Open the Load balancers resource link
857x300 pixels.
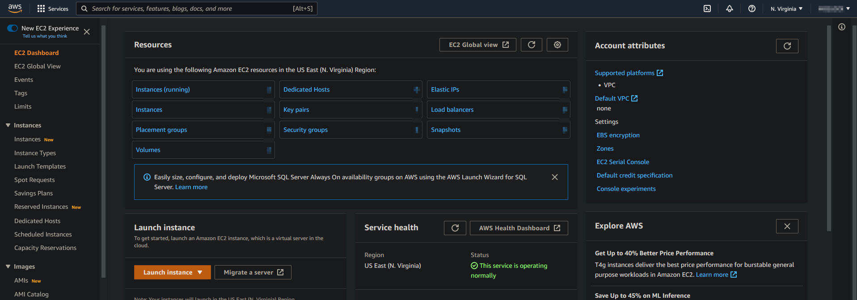click(452, 110)
